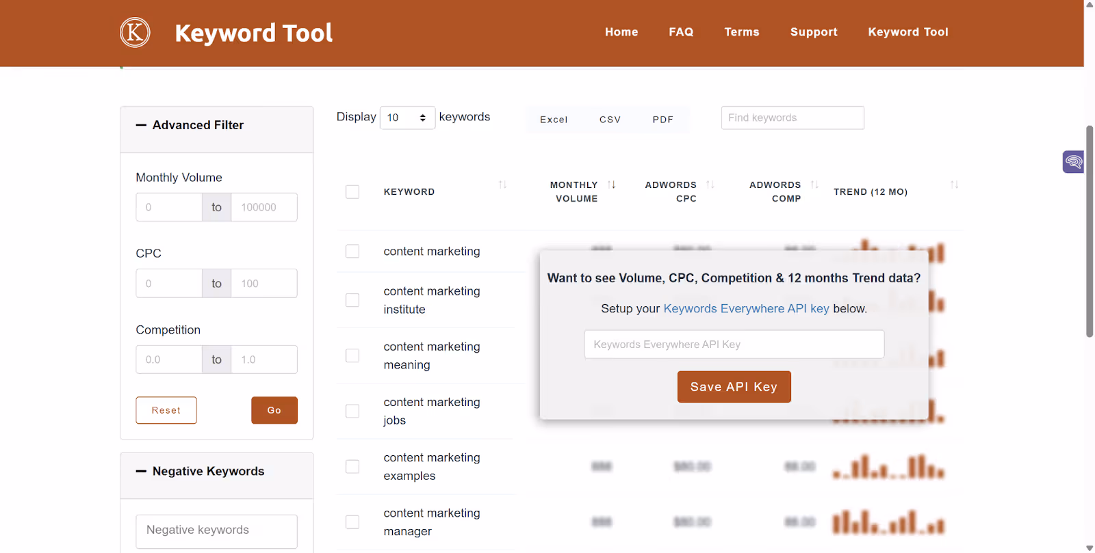The width and height of the screenshot is (1095, 553).
Task: Go to Home in top navigation
Action: (x=621, y=32)
